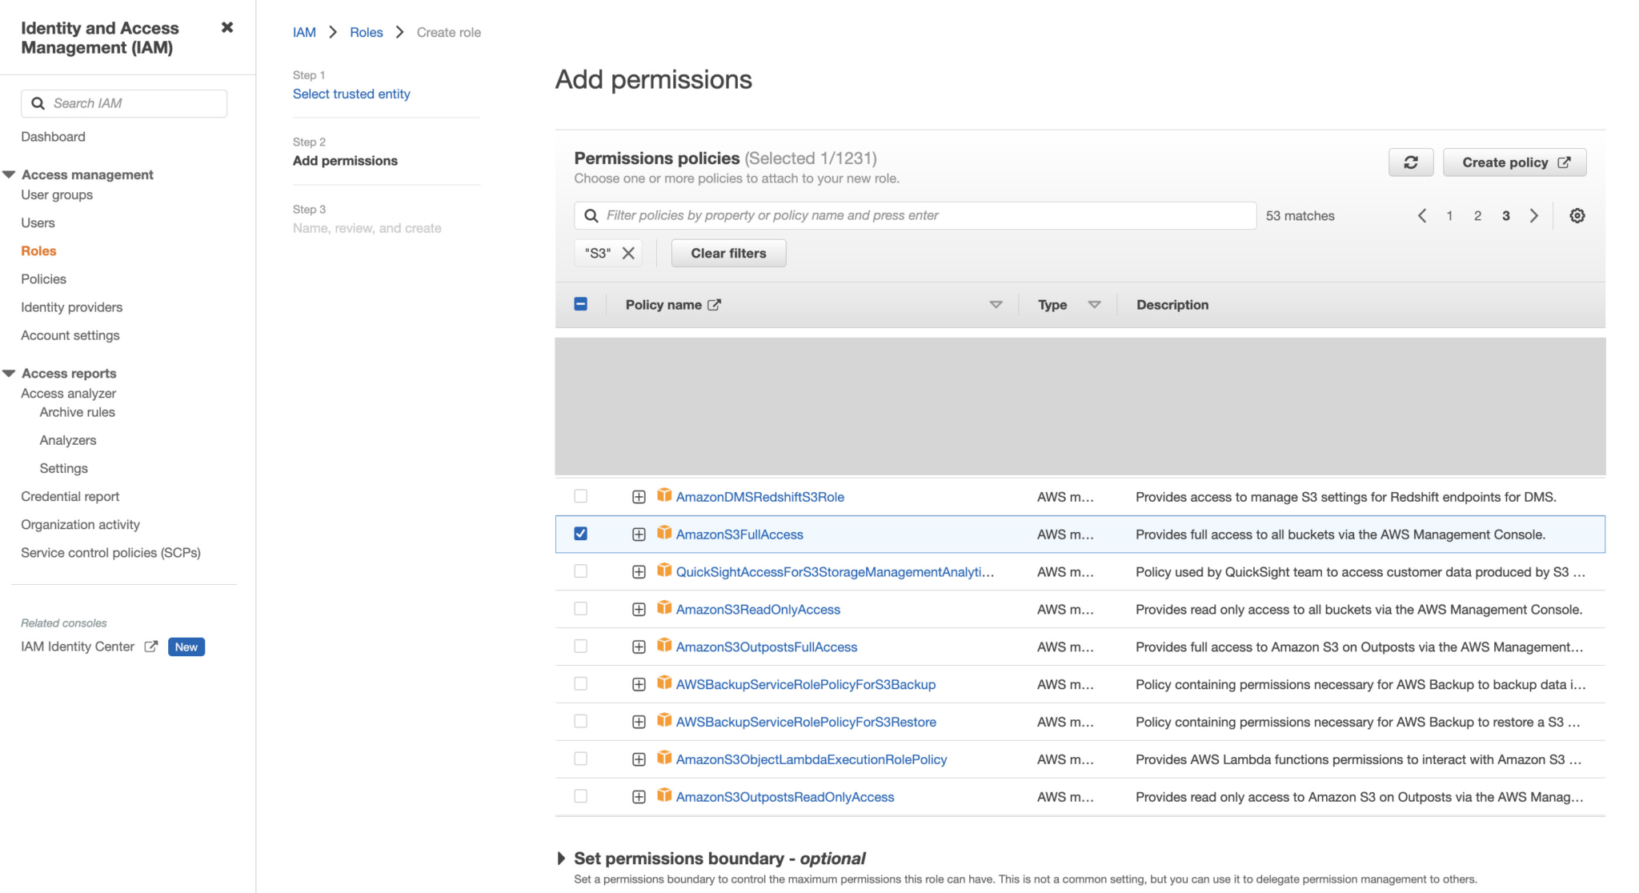The image size is (1639, 893).
Task: Open Users in the sidebar menu
Action: (38, 222)
